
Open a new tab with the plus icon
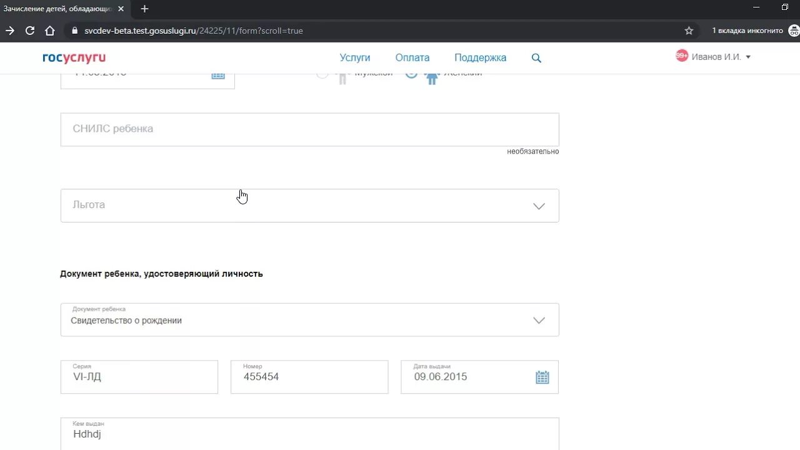pos(145,9)
